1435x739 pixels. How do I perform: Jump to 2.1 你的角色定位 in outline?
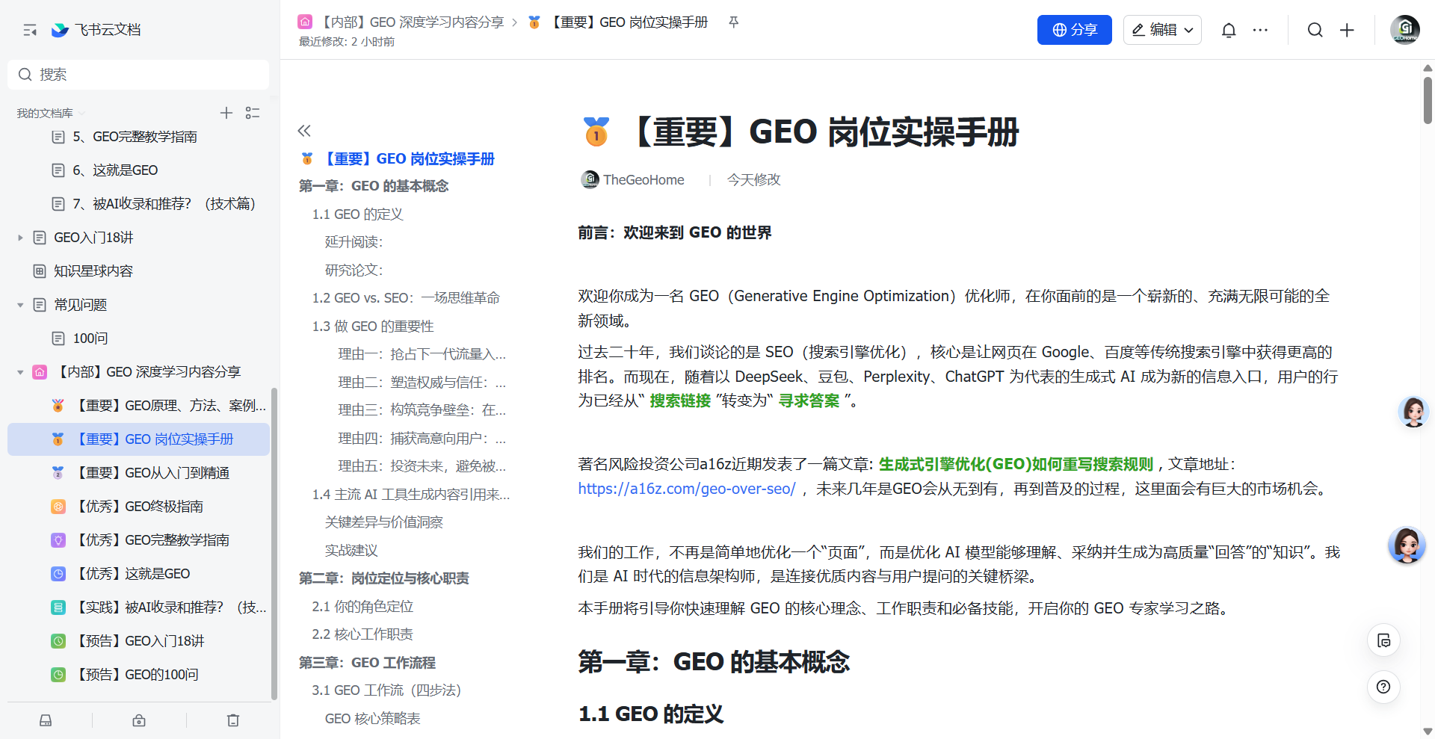pos(362,607)
